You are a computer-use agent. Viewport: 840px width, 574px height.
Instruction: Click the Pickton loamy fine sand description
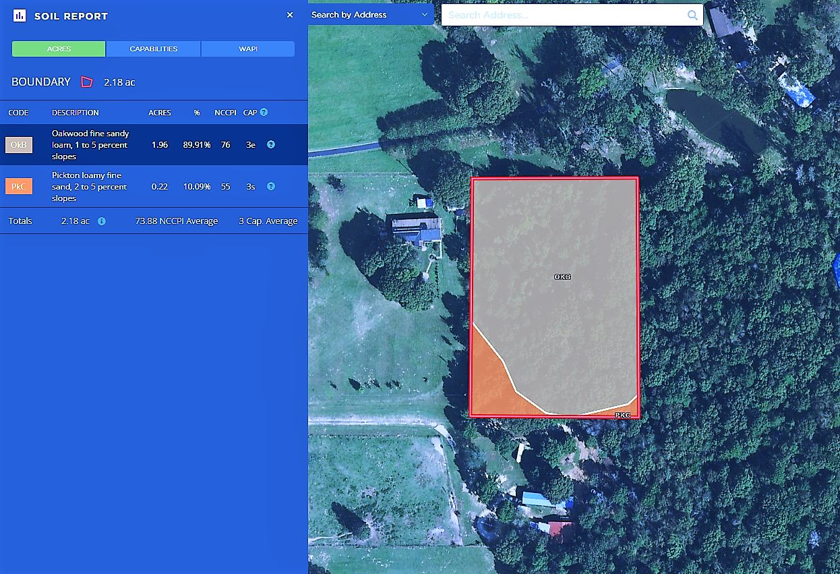[x=89, y=186]
